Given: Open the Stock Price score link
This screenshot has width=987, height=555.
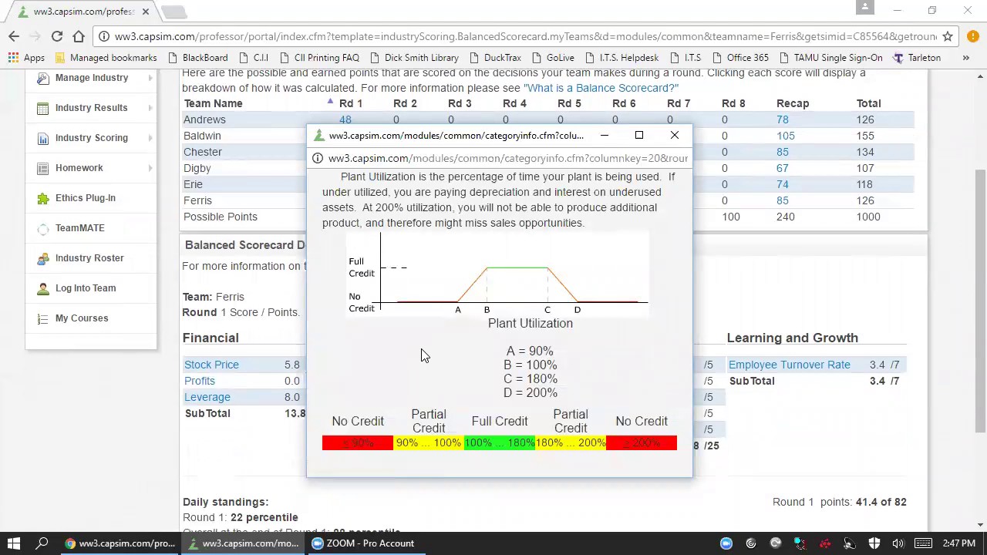Looking at the screenshot, I should [x=211, y=365].
